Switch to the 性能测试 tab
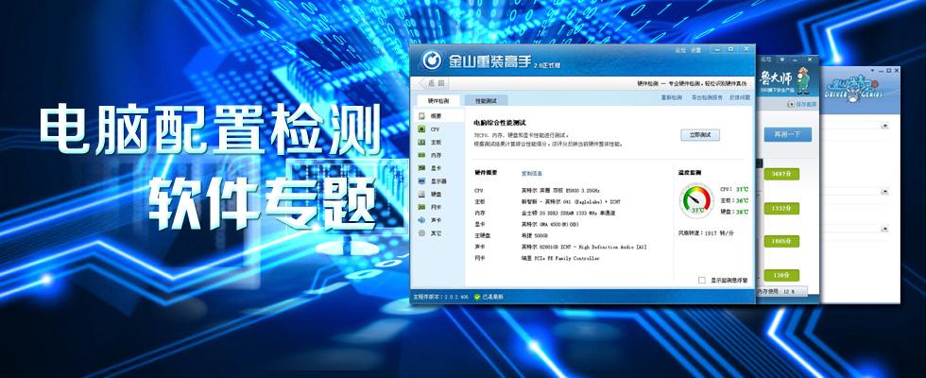 [x=486, y=100]
